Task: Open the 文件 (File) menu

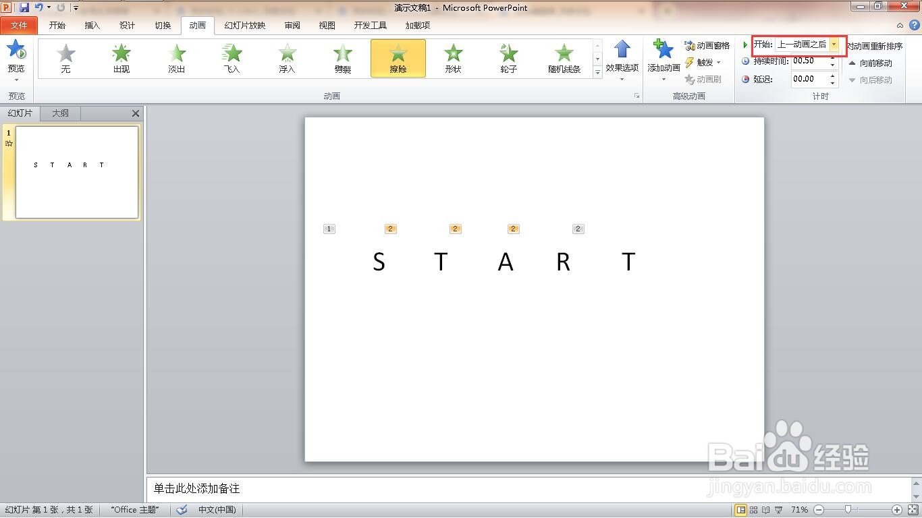Action: pos(19,26)
